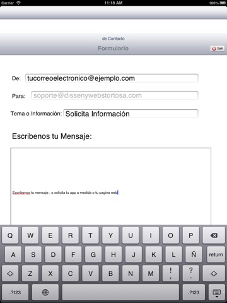
Task: Tap the X key
Action: (50, 273)
